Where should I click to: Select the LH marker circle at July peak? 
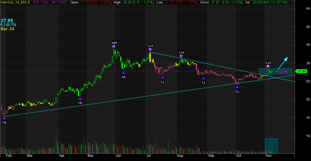[x=150, y=49]
